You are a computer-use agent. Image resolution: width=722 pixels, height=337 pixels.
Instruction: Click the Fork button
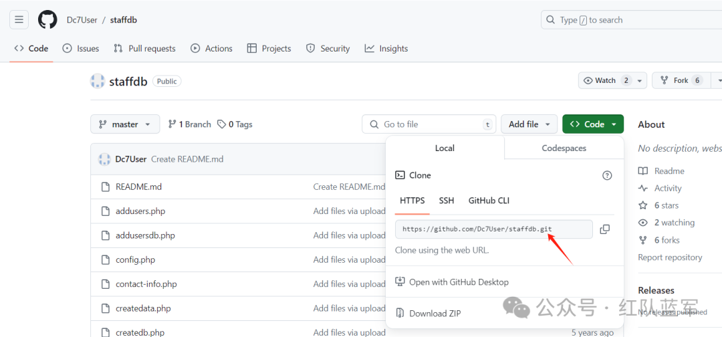click(681, 80)
